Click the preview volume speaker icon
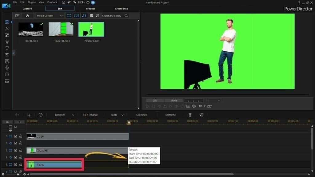Image resolution: width=315 pixels, height=177 pixels. 194,106
